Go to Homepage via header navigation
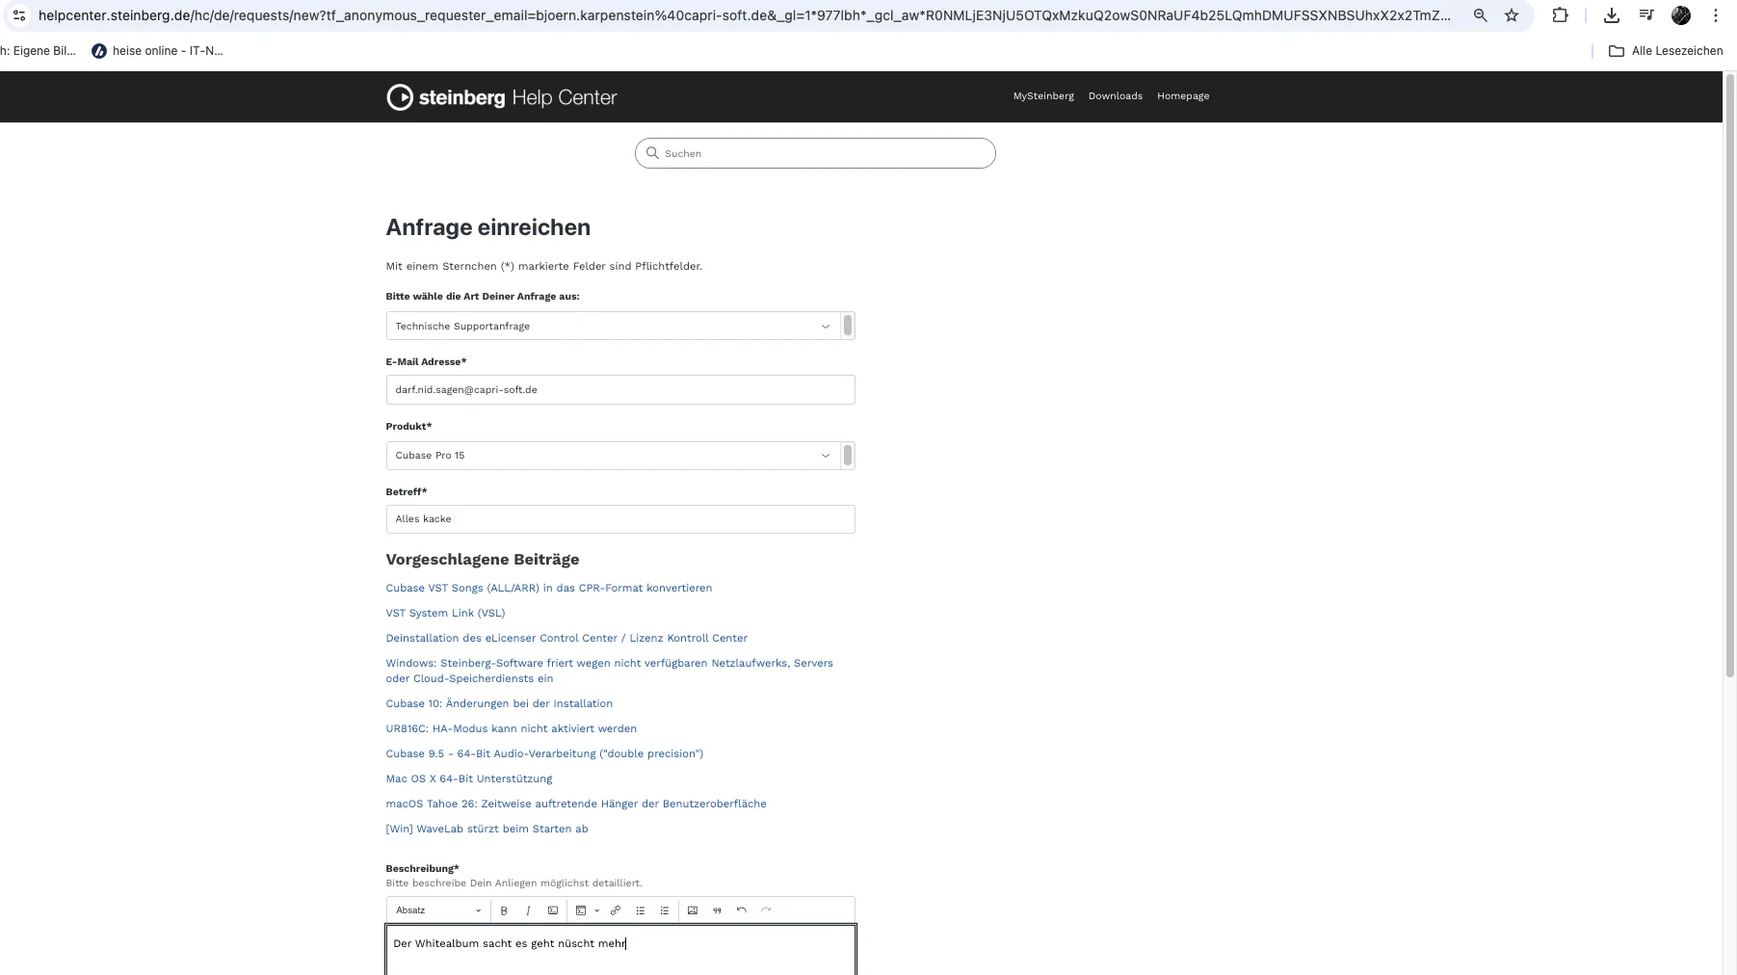The width and height of the screenshot is (1737, 975). click(1183, 96)
